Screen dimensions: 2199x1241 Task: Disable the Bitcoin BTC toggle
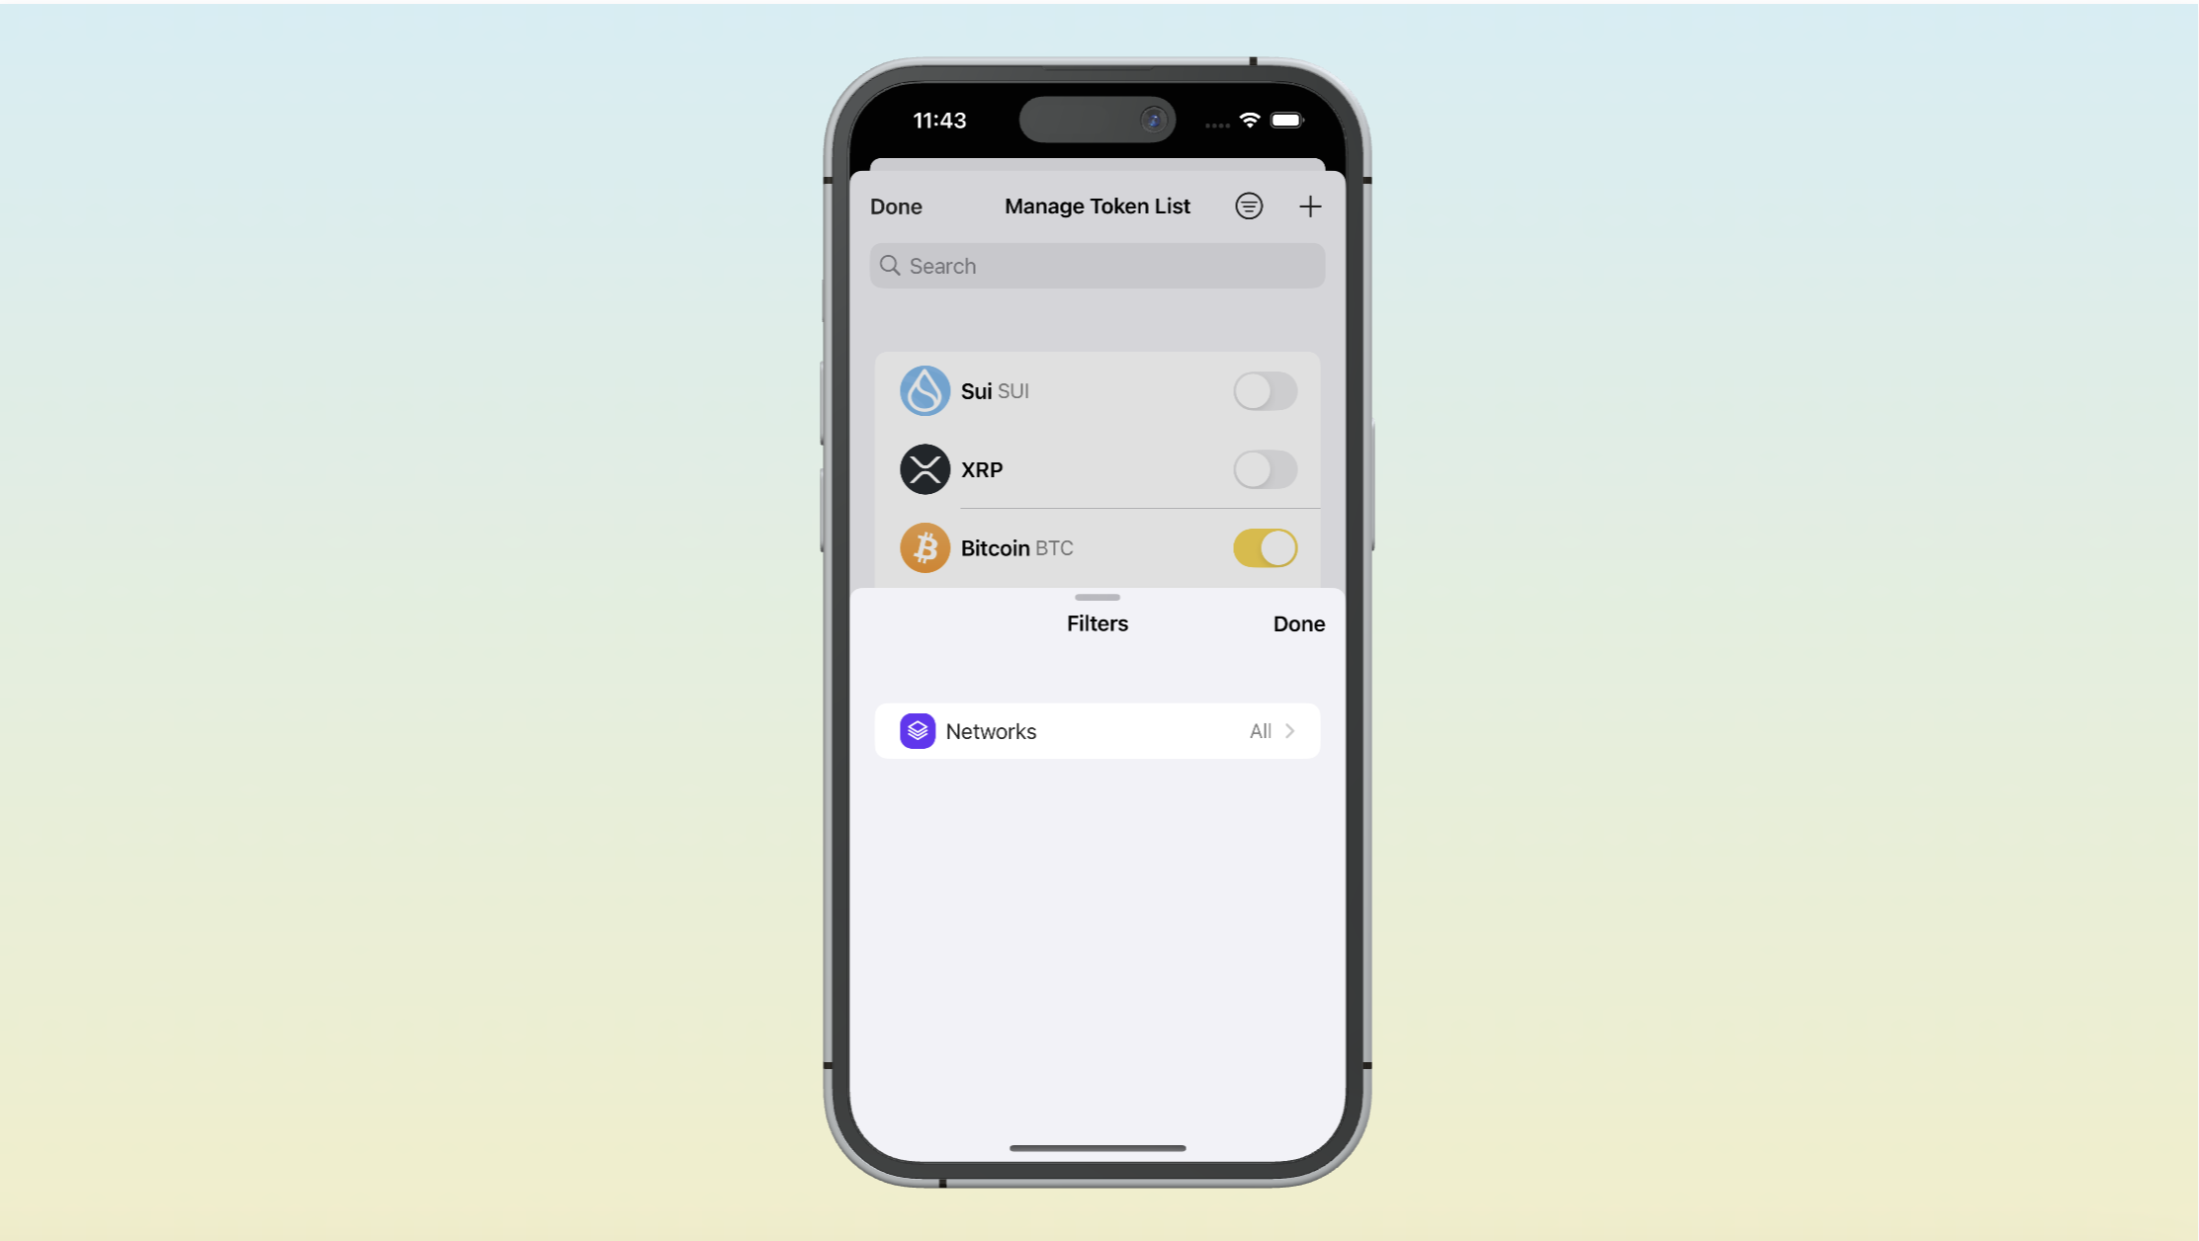(1266, 546)
